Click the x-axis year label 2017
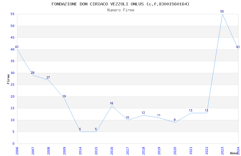 point(128,151)
